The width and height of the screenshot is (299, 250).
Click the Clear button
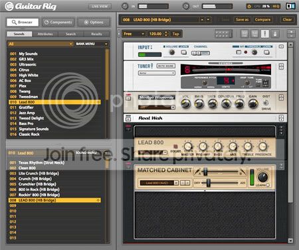287,20
